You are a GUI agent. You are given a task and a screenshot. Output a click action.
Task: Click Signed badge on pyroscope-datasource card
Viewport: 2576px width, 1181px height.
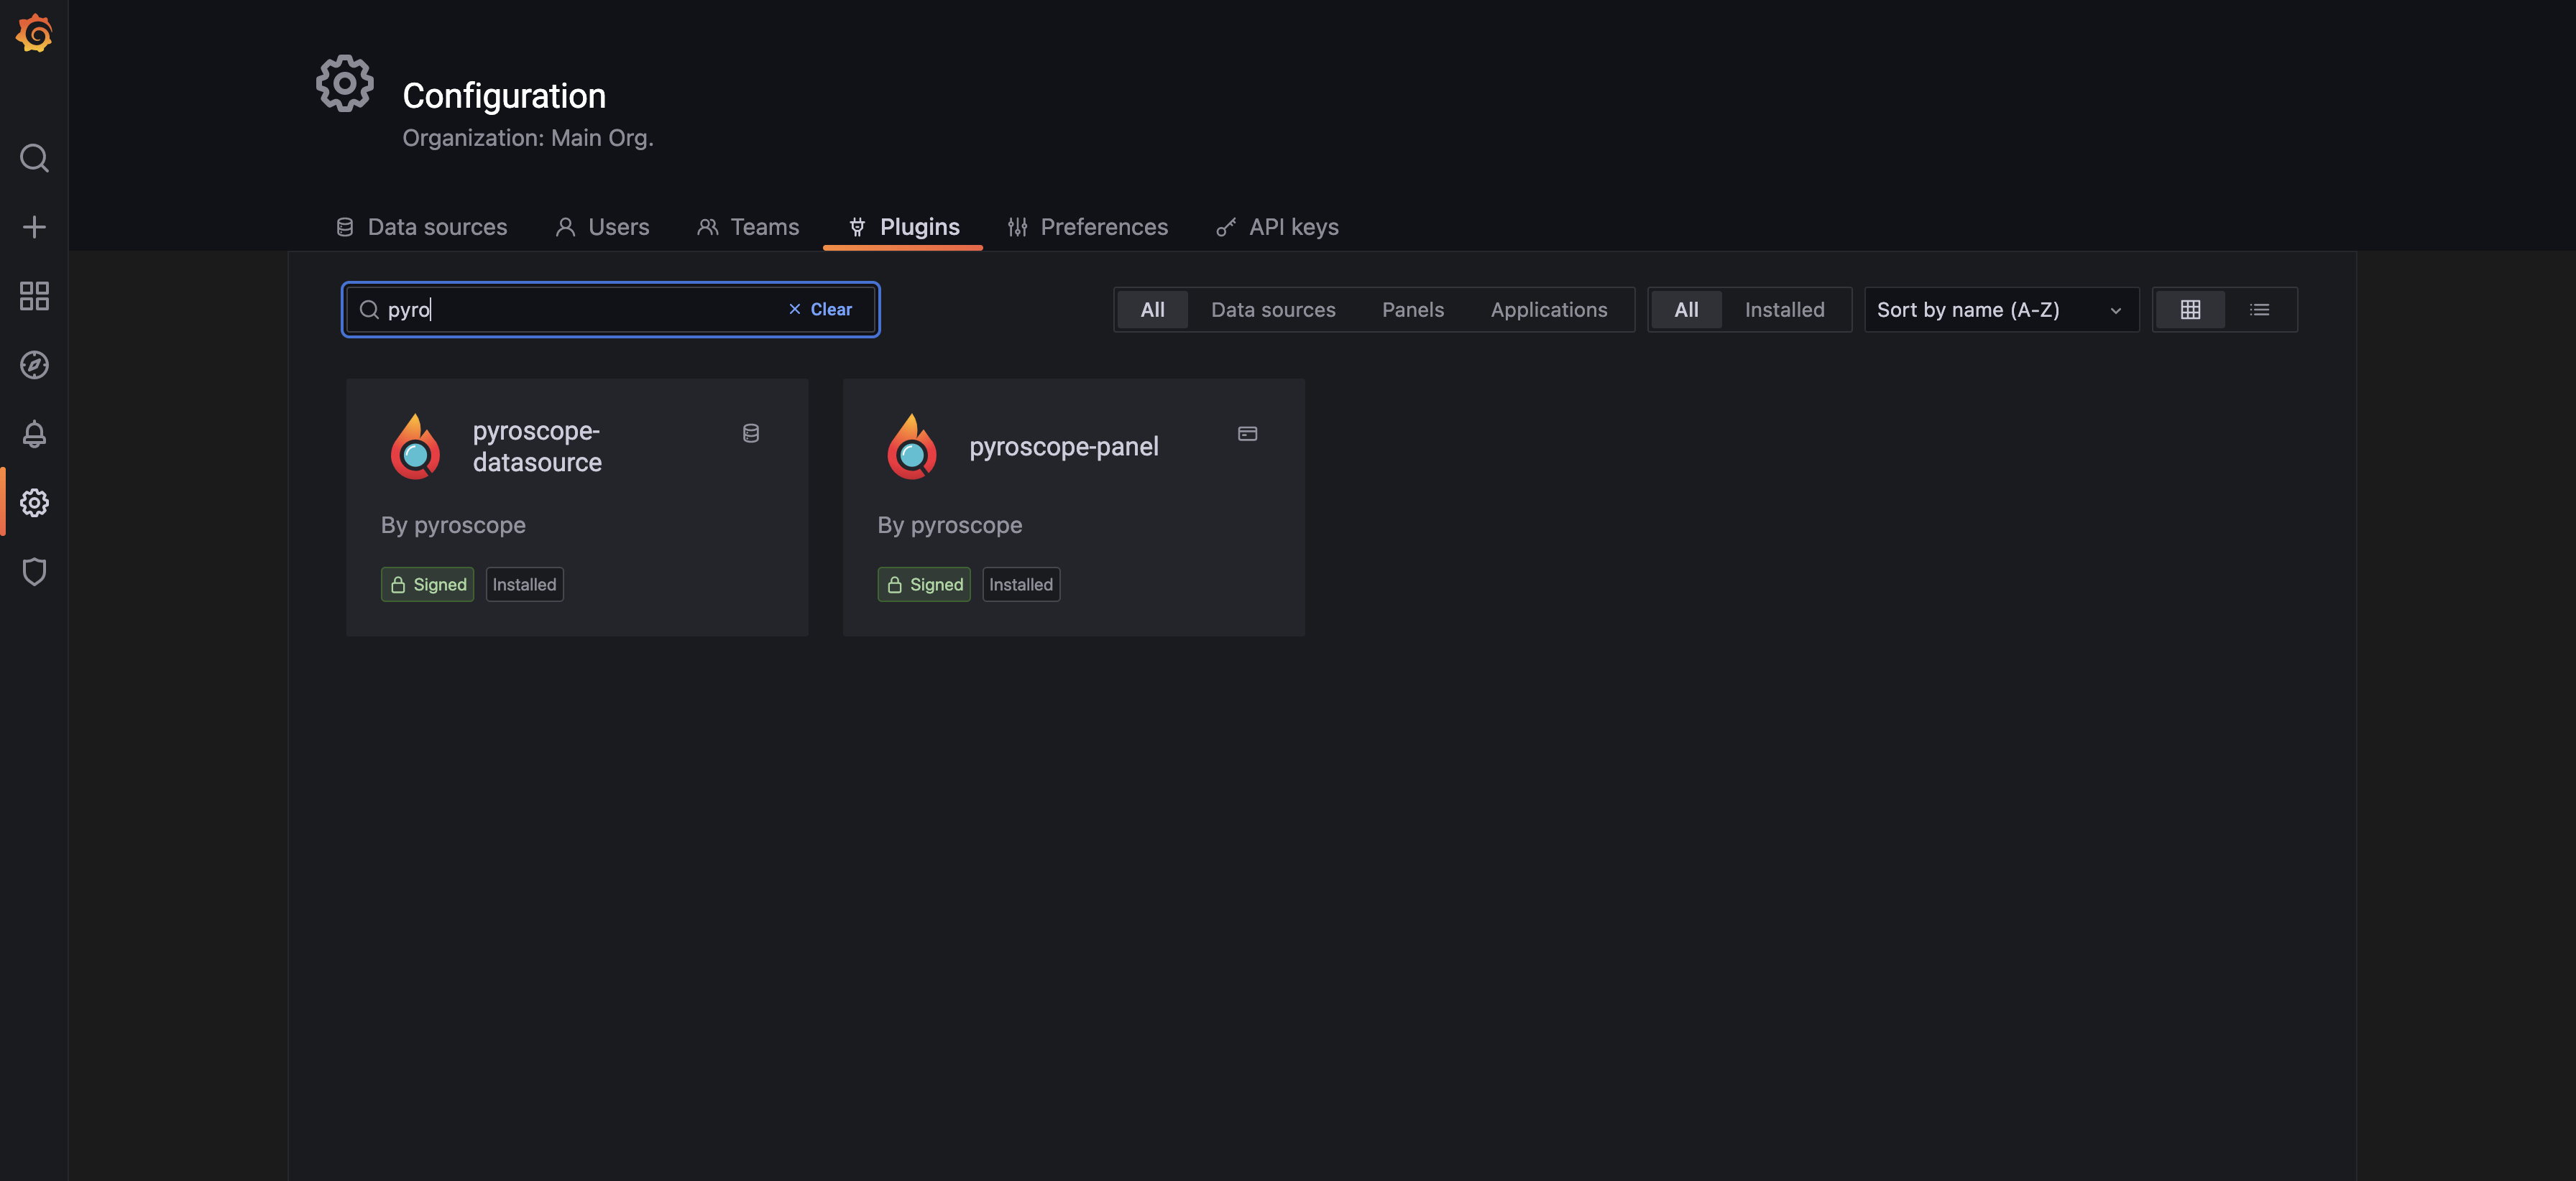pos(427,585)
